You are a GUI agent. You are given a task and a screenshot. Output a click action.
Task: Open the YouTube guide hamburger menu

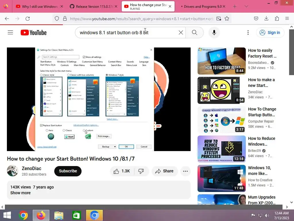click(x=10, y=33)
